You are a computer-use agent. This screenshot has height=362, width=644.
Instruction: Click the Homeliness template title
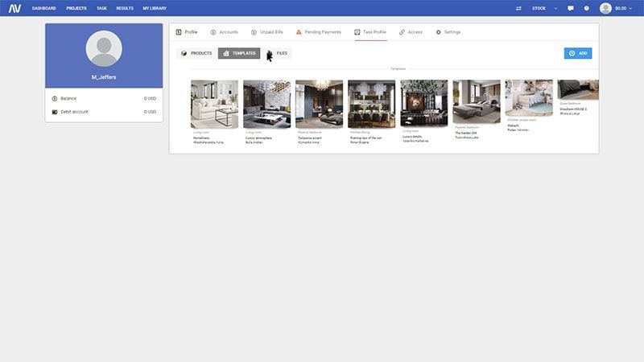pos(201,138)
